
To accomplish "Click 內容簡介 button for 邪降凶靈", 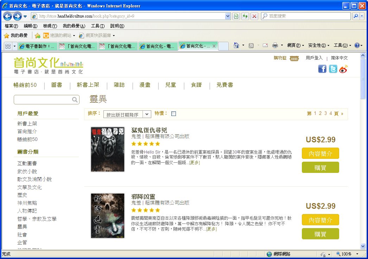I will coord(320,220).
